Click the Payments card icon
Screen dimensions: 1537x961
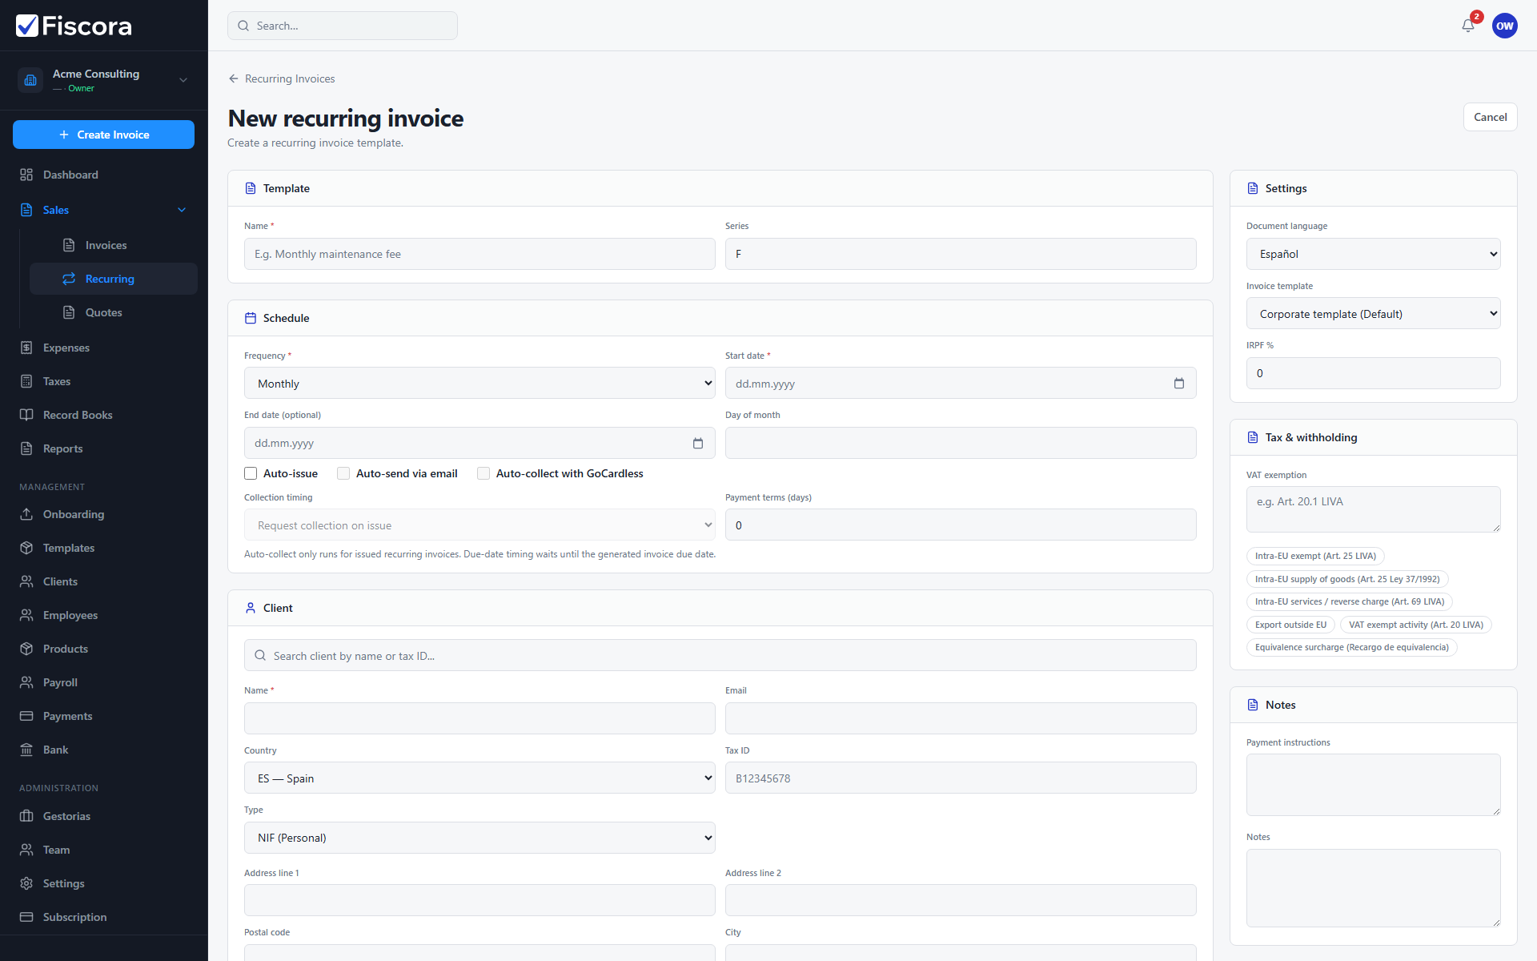pyautogui.click(x=26, y=716)
